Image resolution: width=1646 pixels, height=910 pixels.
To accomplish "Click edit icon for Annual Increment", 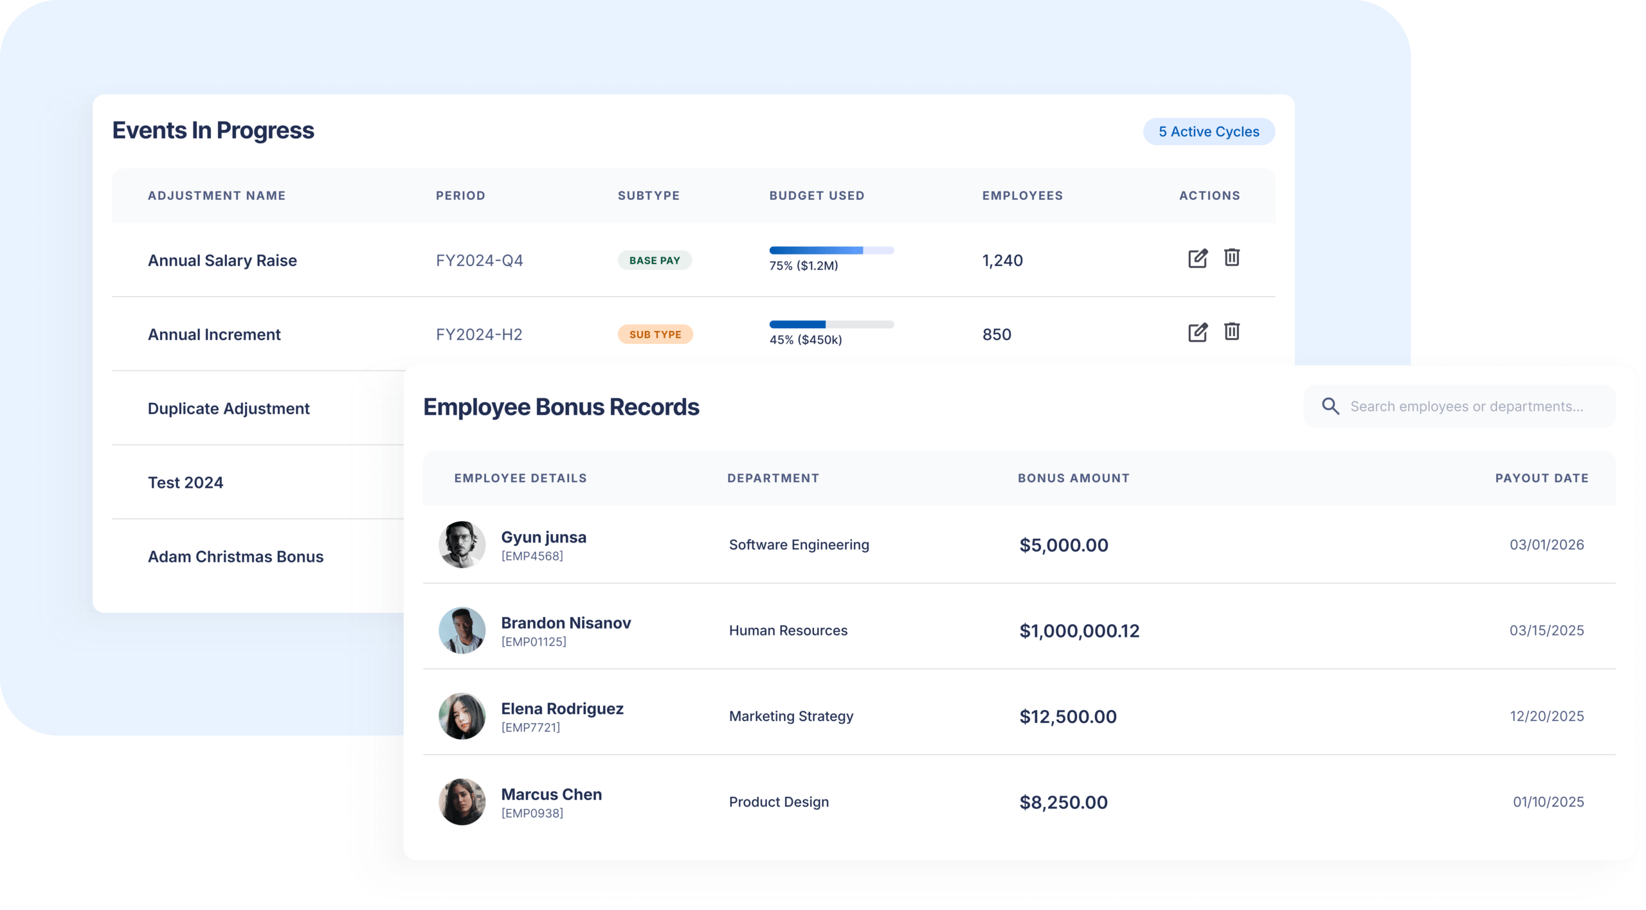I will click(1197, 332).
